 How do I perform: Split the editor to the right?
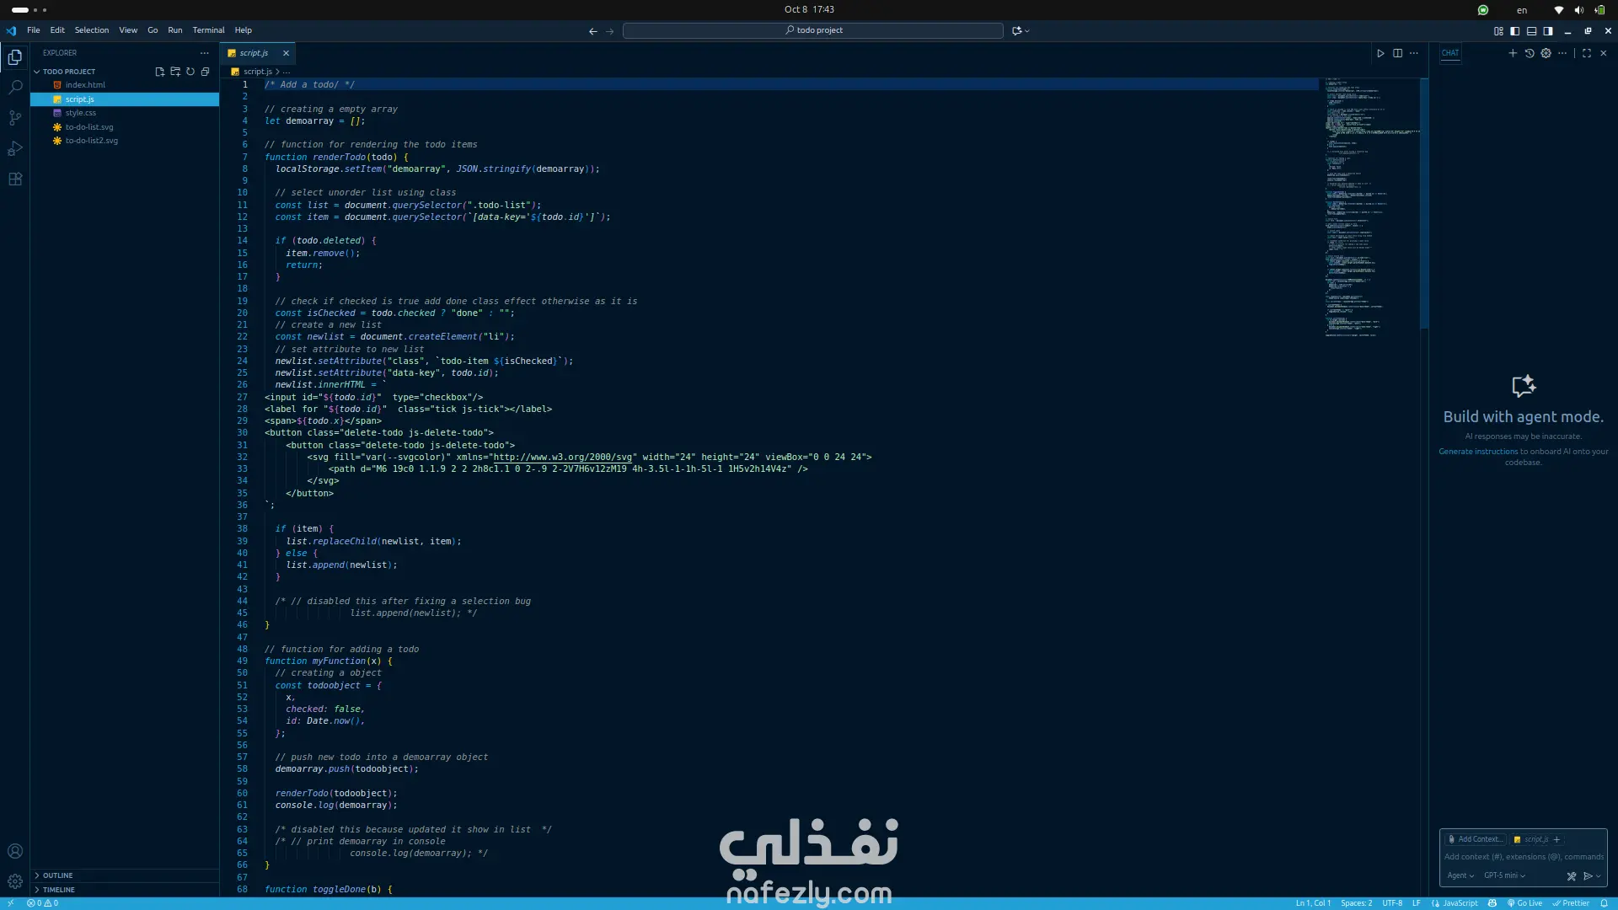tap(1397, 53)
